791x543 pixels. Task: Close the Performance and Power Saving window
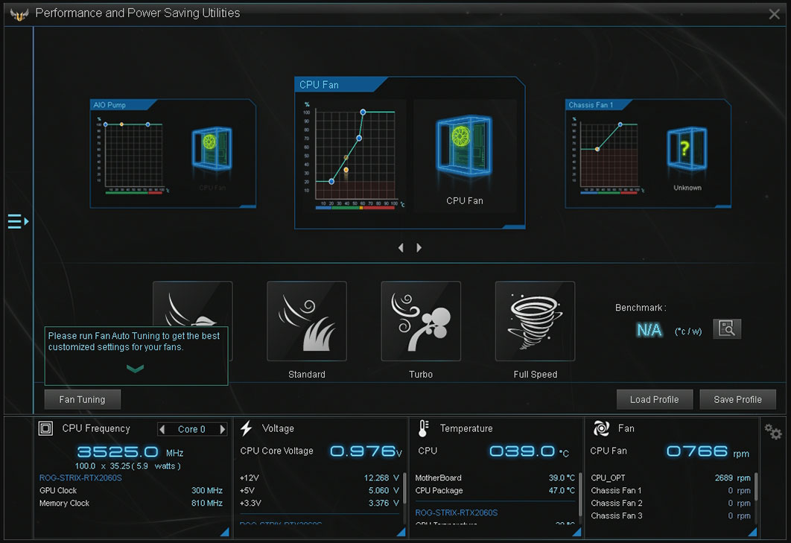[x=775, y=14]
